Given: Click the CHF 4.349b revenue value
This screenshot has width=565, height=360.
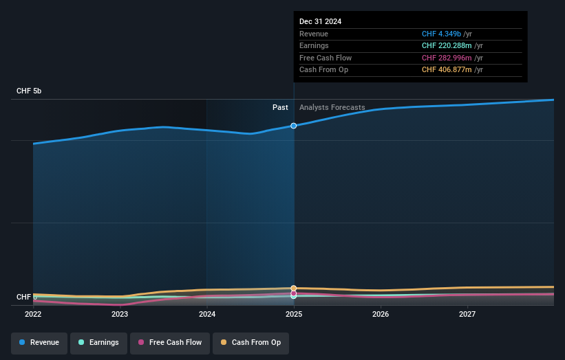Looking at the screenshot, I should coord(441,34).
